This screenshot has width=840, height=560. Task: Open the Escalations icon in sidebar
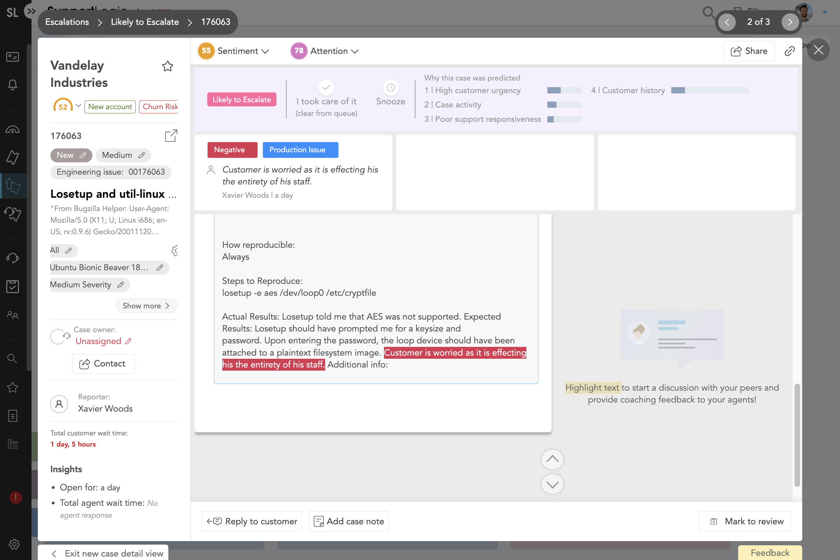[13, 186]
